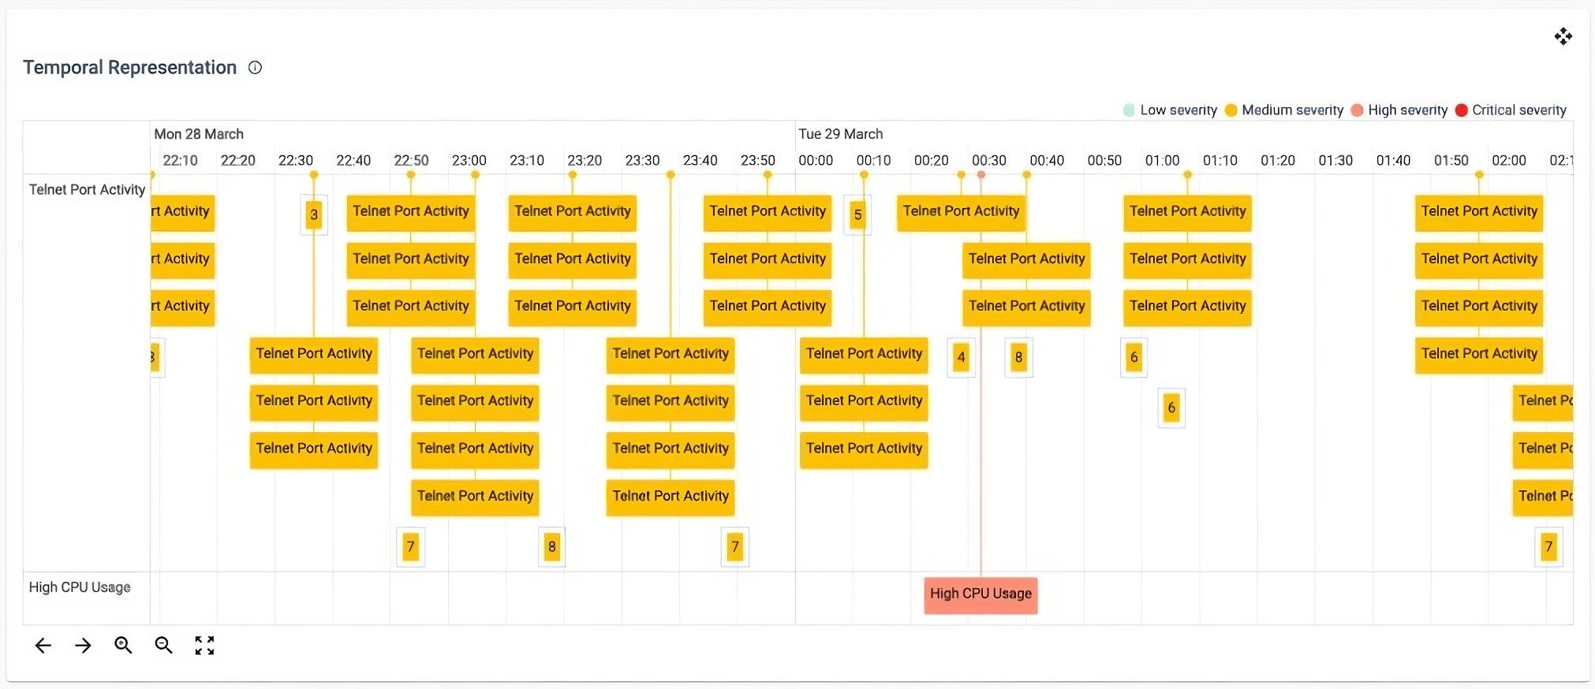Click the 01:20 time axis label
1595x689 pixels.
1277,161
